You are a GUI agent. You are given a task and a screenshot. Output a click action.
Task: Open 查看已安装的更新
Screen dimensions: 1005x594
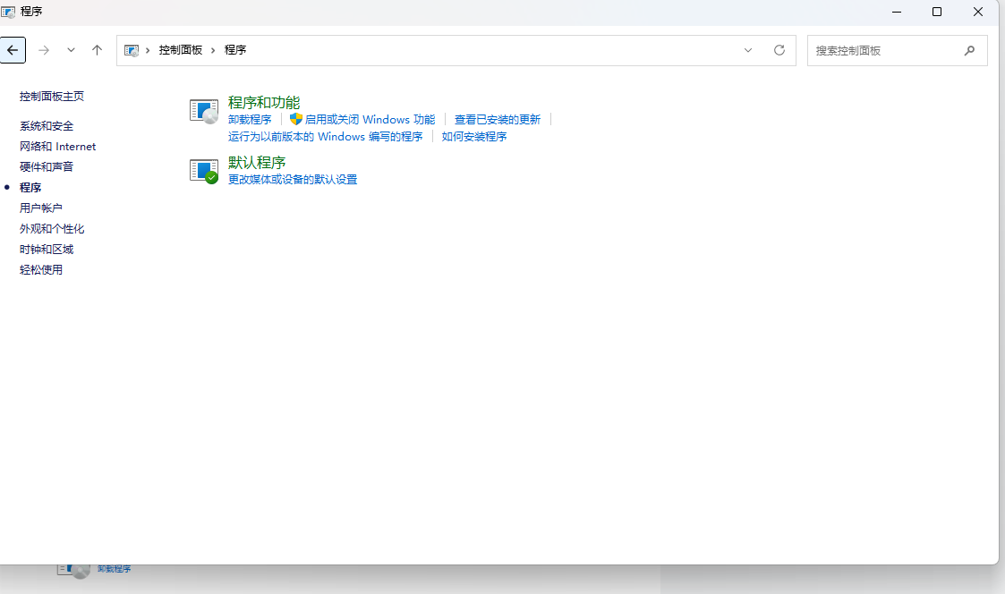click(x=498, y=118)
